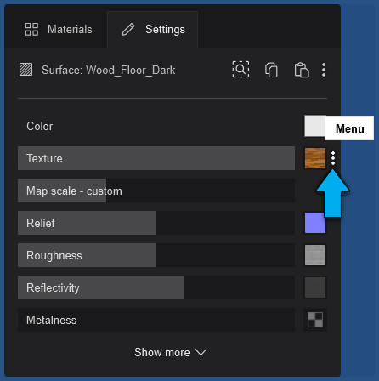Adjust the Relief slider bar
Screen dimensions: 379x381
tap(156, 223)
